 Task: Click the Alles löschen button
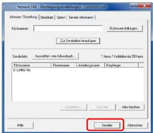pyautogui.click(x=131, y=107)
